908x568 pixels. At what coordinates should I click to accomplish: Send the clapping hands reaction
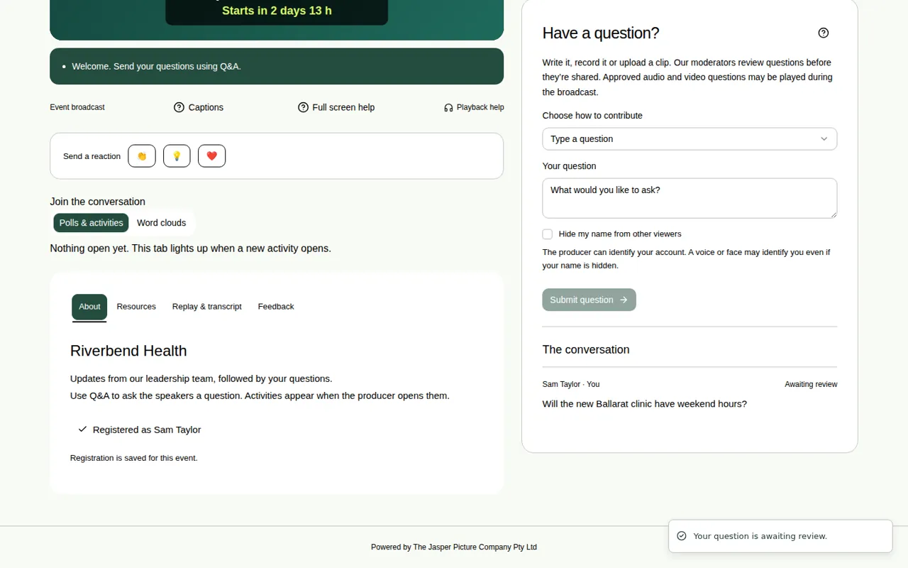tap(142, 156)
